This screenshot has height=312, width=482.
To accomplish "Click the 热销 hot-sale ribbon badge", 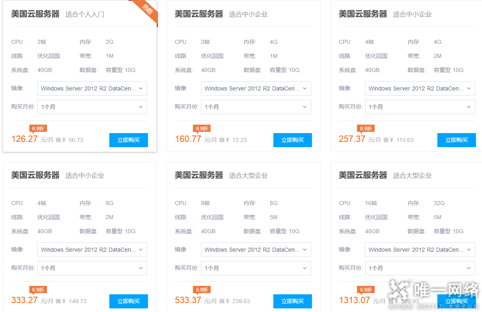I will [x=147, y=10].
